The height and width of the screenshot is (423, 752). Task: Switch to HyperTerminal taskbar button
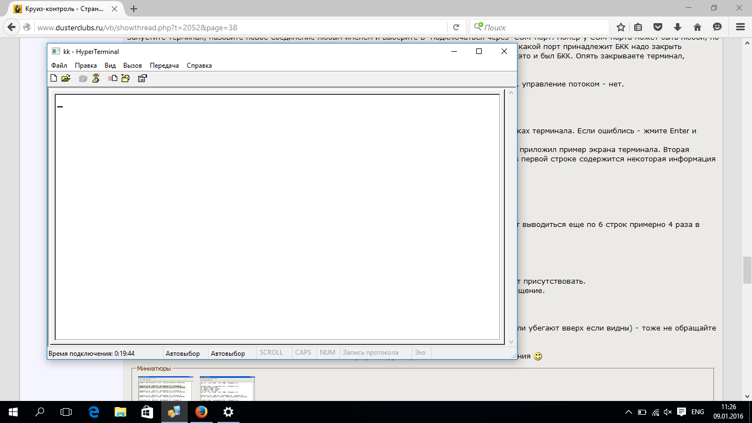point(174,411)
